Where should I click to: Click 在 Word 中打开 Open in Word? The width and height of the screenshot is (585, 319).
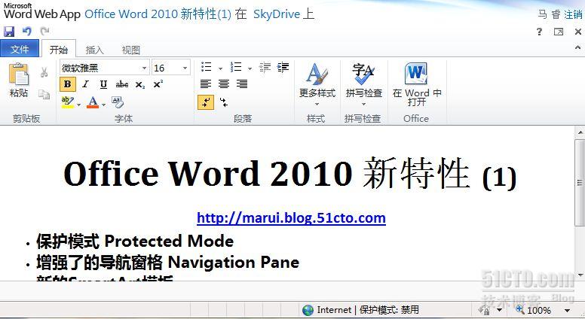416,85
